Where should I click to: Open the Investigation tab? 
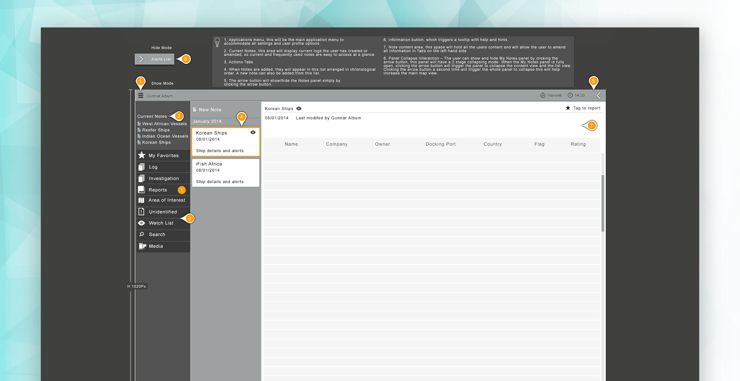164,178
